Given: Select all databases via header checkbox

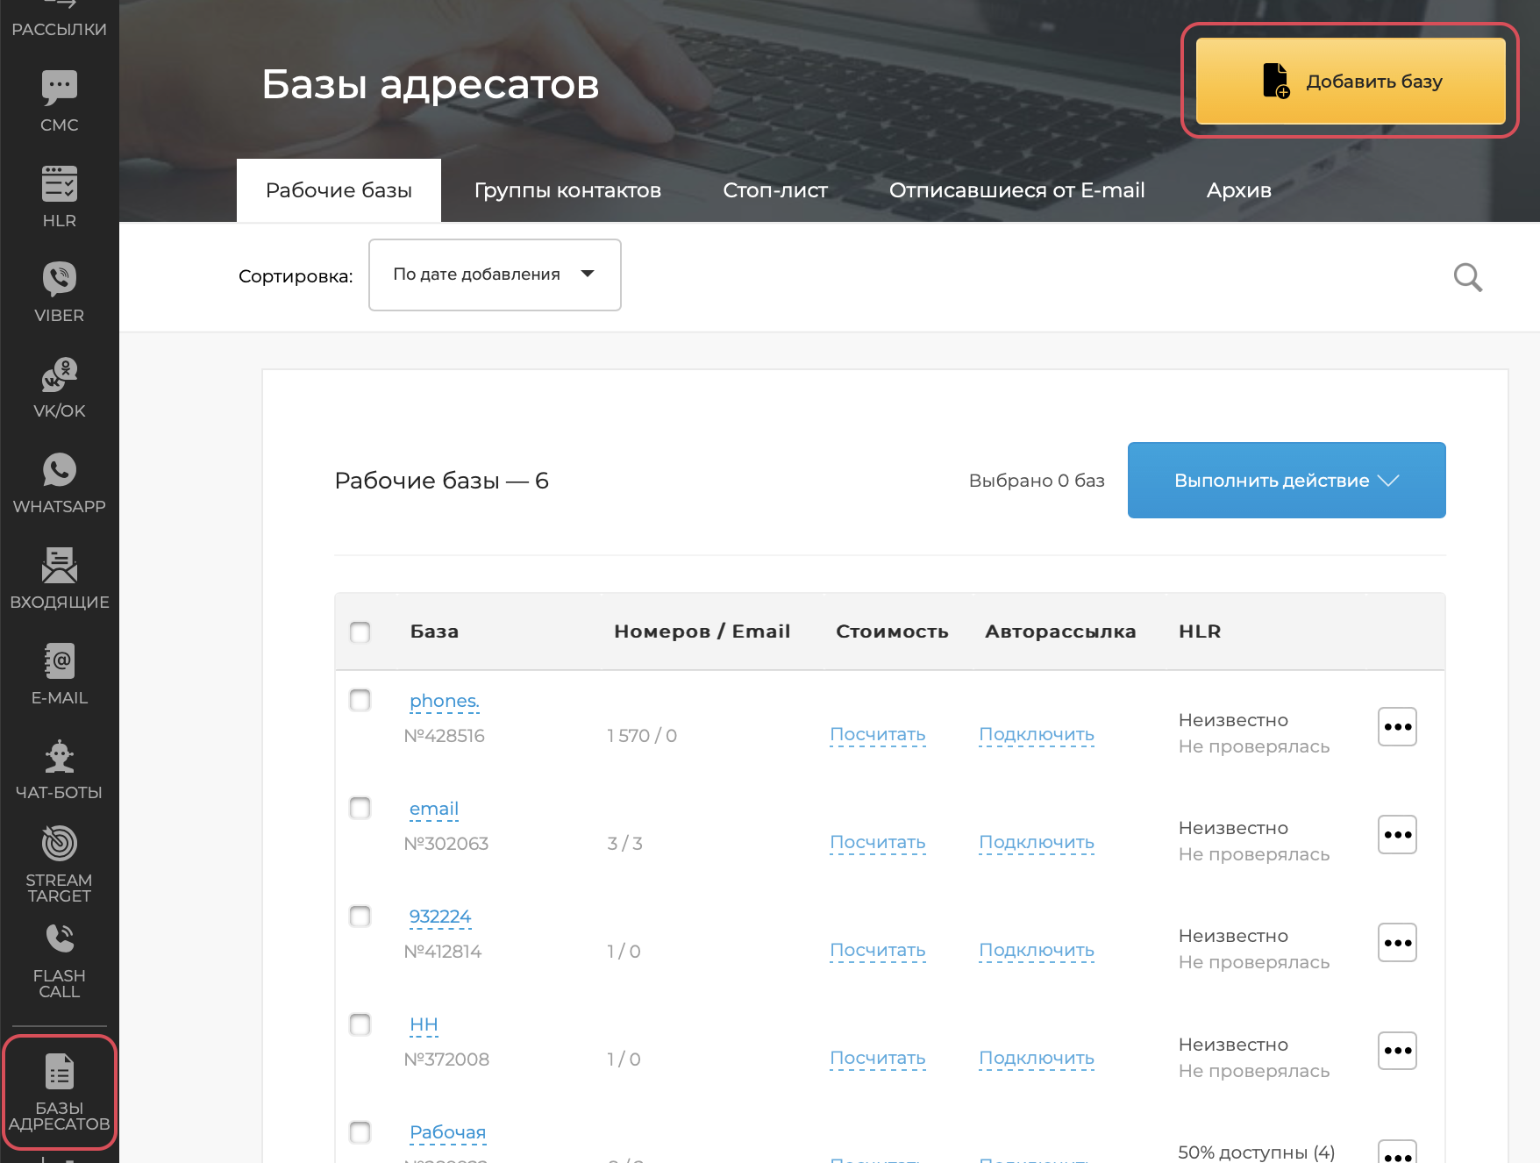Looking at the screenshot, I should (x=360, y=631).
